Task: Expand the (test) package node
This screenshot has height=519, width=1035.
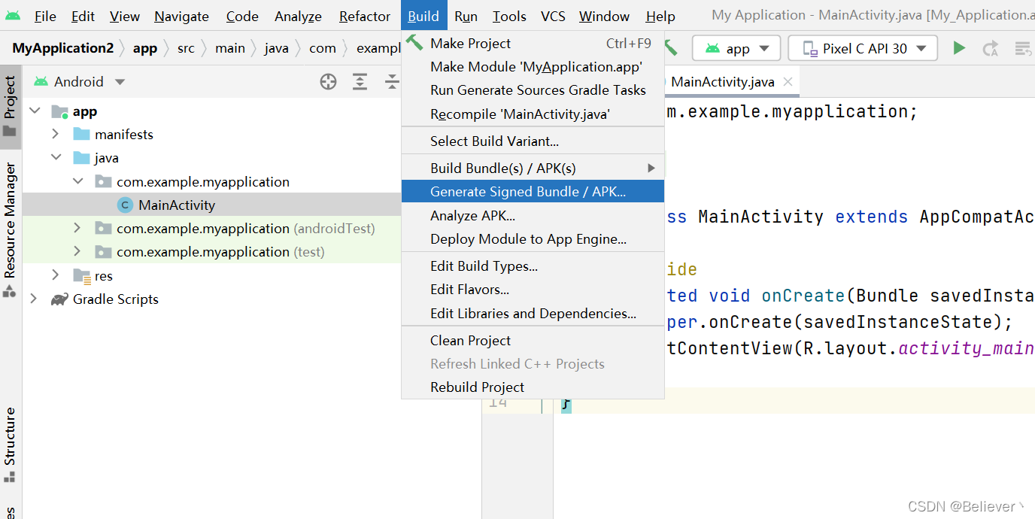Action: coord(77,252)
